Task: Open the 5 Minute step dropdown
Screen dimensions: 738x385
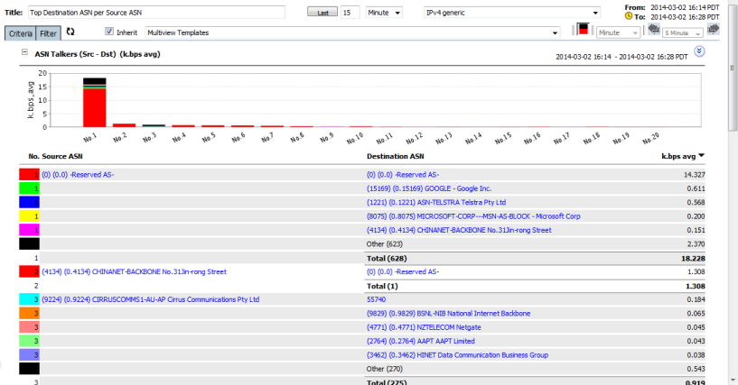Action: pos(683,32)
